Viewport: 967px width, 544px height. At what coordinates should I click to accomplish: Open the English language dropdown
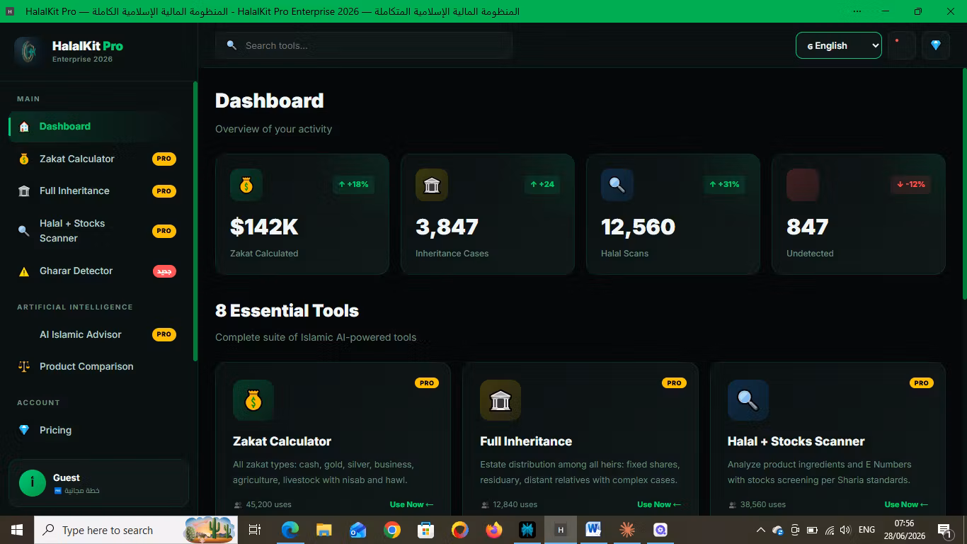coord(839,45)
